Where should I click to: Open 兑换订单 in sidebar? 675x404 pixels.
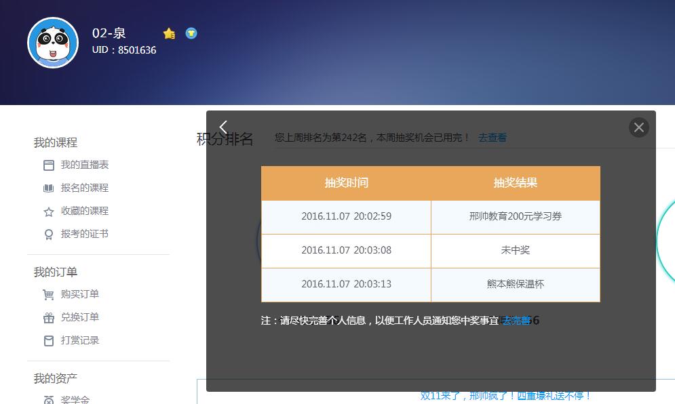click(x=79, y=317)
